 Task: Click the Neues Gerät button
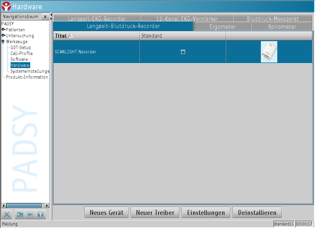pos(107,213)
